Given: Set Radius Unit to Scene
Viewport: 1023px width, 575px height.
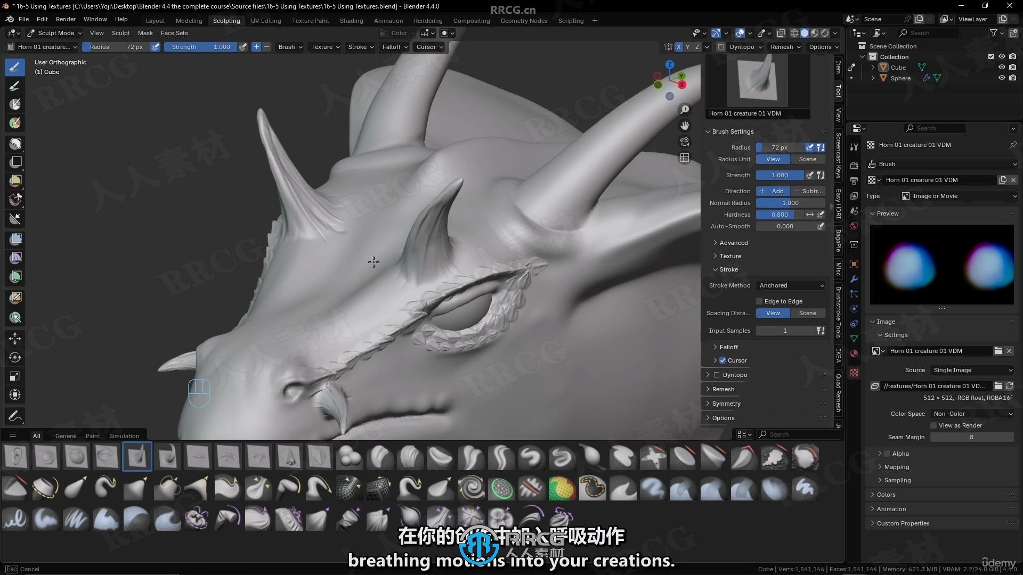Looking at the screenshot, I should click(808, 159).
